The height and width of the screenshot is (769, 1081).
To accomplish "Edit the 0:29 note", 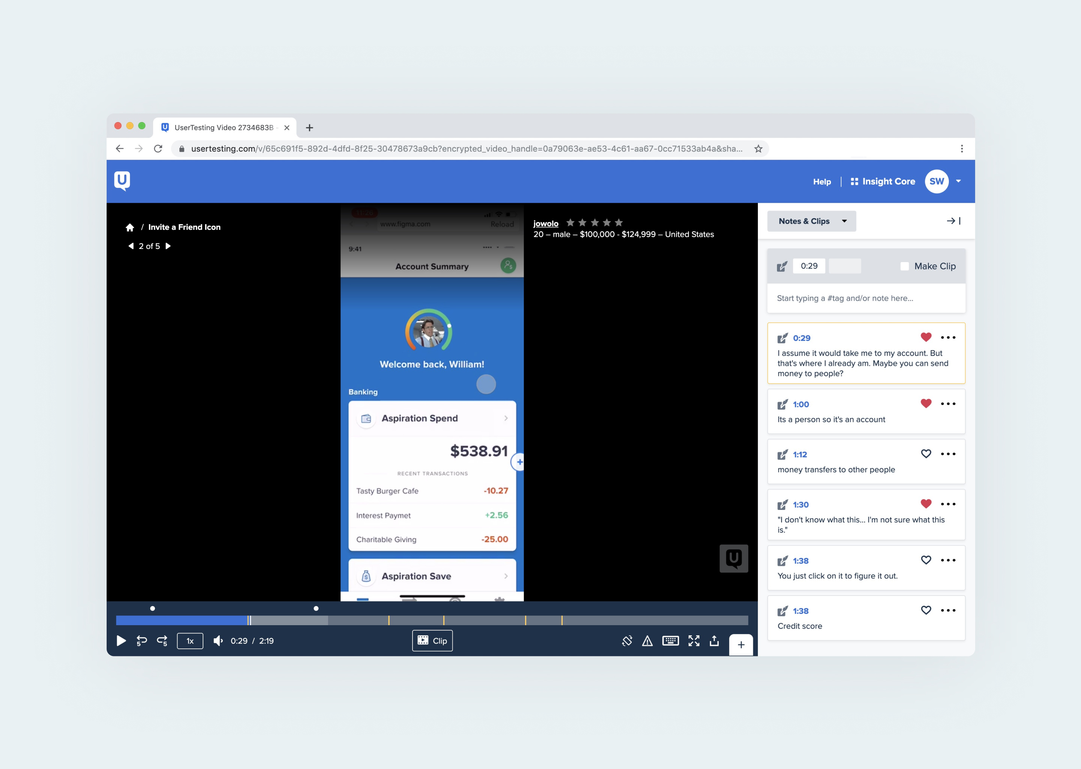I will tap(782, 338).
